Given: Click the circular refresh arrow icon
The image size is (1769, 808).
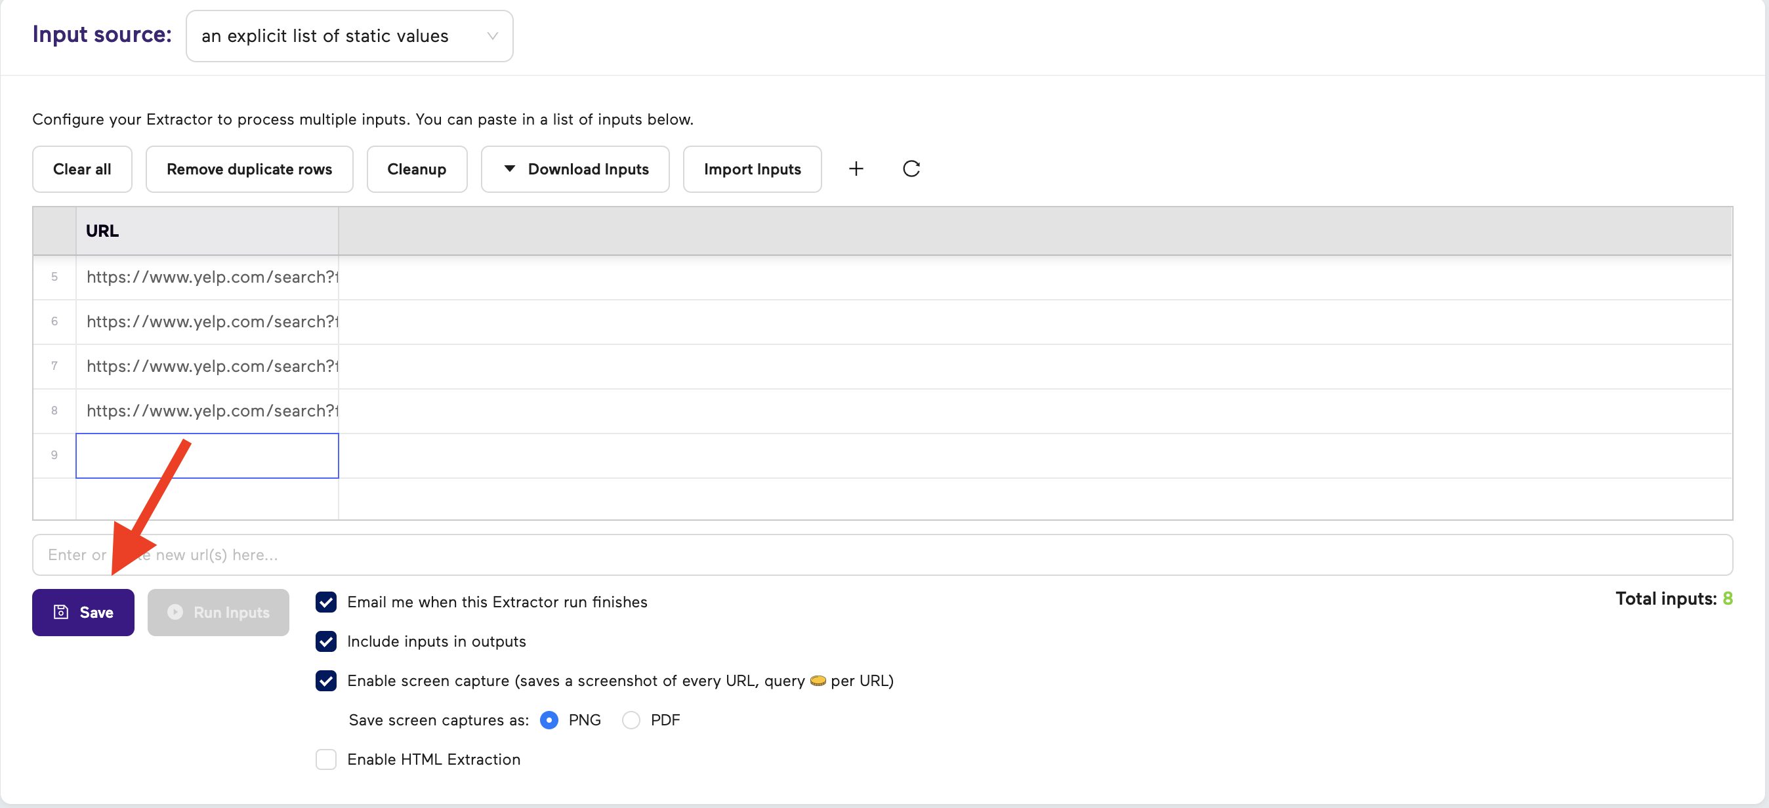Looking at the screenshot, I should (x=911, y=169).
